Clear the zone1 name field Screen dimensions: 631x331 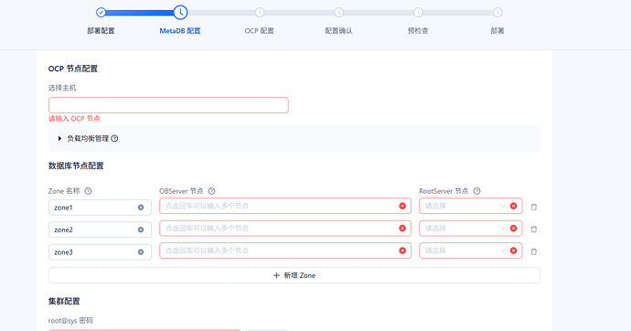pyautogui.click(x=141, y=208)
